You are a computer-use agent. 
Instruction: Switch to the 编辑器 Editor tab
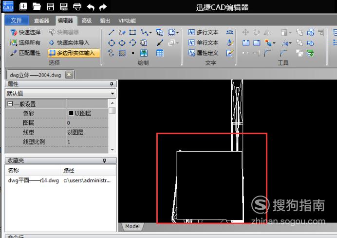65,20
